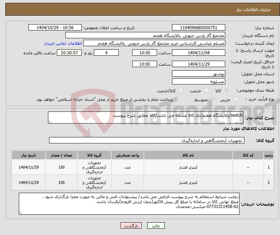Click کنترلر فشار in row 2
The height and width of the screenshot is (235, 280).
[x=188, y=182]
